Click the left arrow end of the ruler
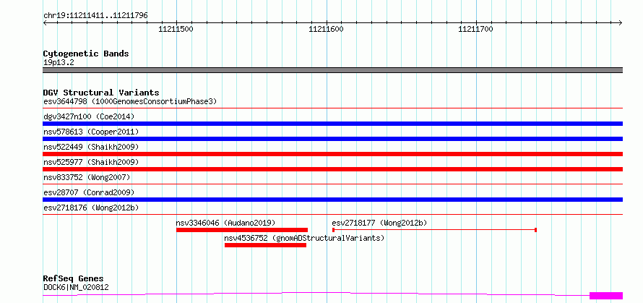643x303 pixels. (x=45, y=22)
